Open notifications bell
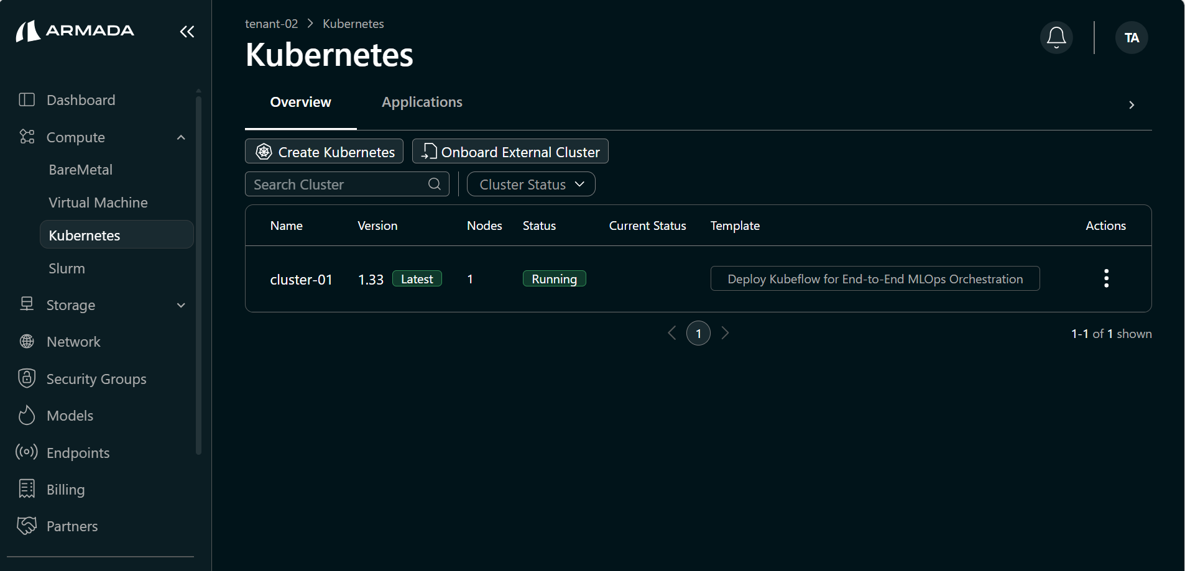The width and height of the screenshot is (1185, 571). pos(1056,37)
